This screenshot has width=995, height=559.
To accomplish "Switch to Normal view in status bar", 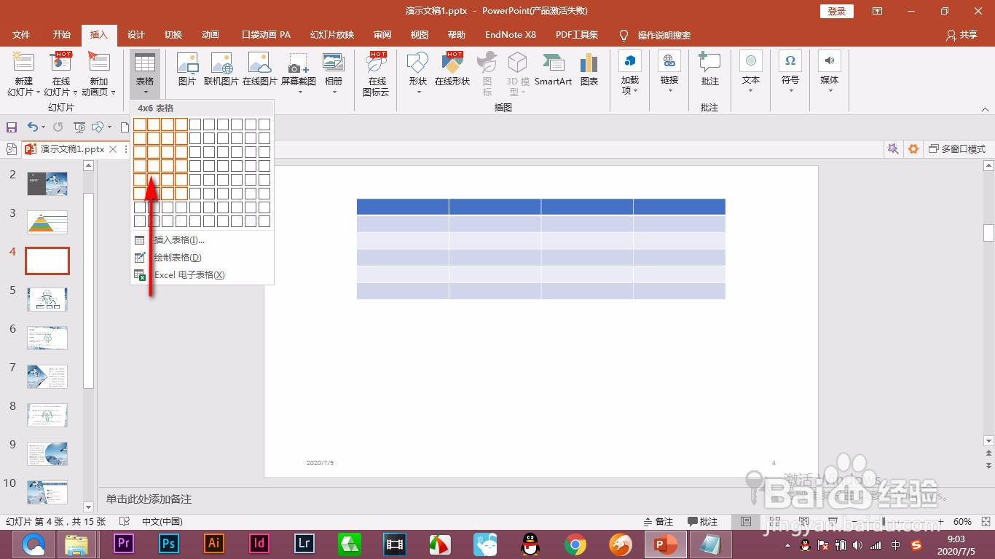I will (745, 522).
